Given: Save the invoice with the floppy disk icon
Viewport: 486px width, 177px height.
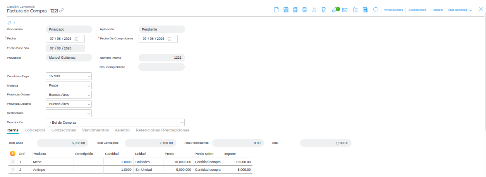Looking at the screenshot, I should (x=286, y=10).
